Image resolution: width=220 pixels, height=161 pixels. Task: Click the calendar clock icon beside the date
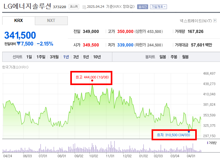84,7
